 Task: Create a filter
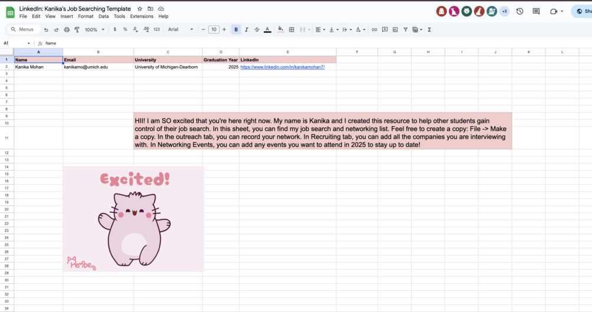(405, 29)
